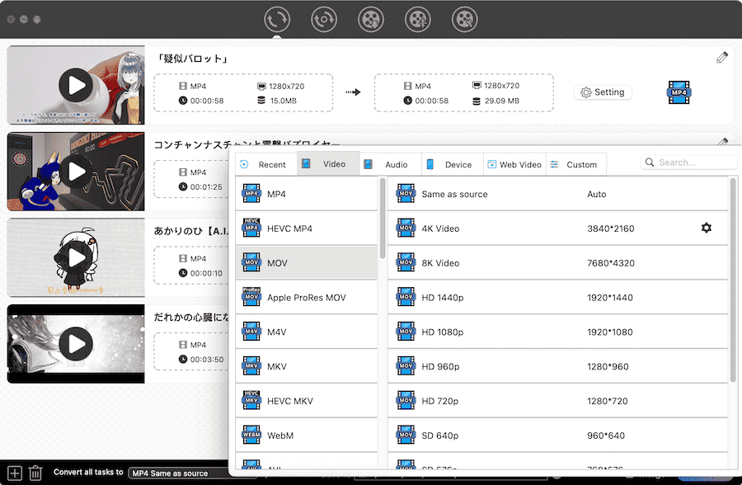Click the source 1280x720 resolution of first video
This screenshot has height=485, width=742.
pos(286,87)
